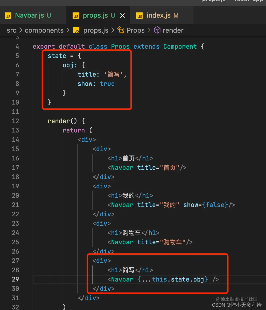This screenshot has width=266, height=310.
Task: Expand the chevron after Props in breadcrumb
Action: (149, 30)
